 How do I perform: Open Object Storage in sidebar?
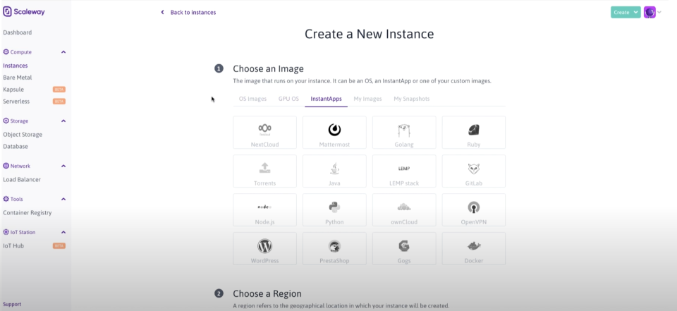[23, 134]
